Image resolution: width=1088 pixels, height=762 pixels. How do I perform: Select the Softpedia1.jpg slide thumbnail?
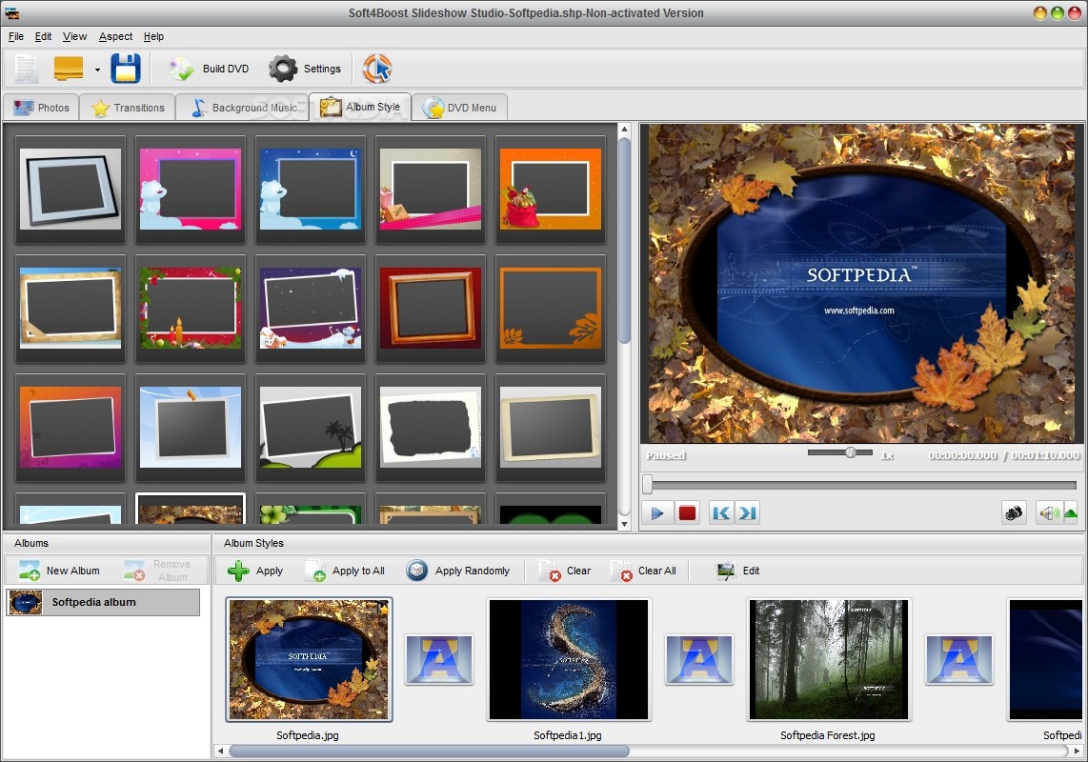coord(569,659)
